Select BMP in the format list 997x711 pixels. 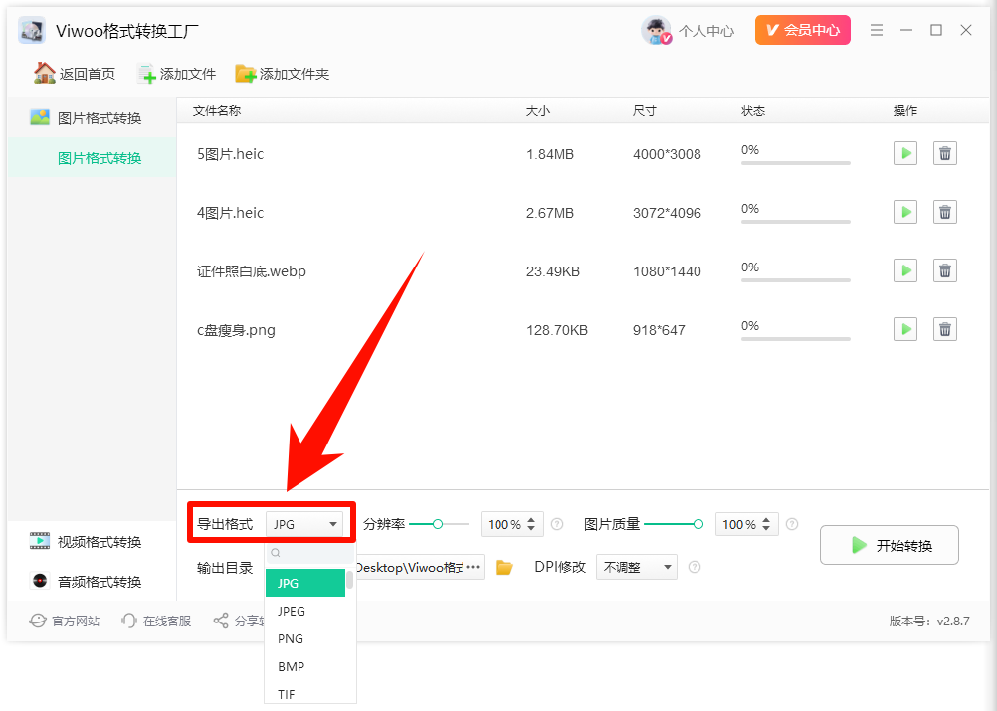(305, 666)
